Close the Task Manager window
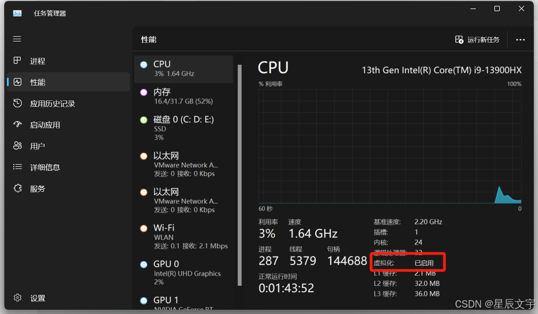Image resolution: width=538 pixels, height=314 pixels. pos(521,9)
